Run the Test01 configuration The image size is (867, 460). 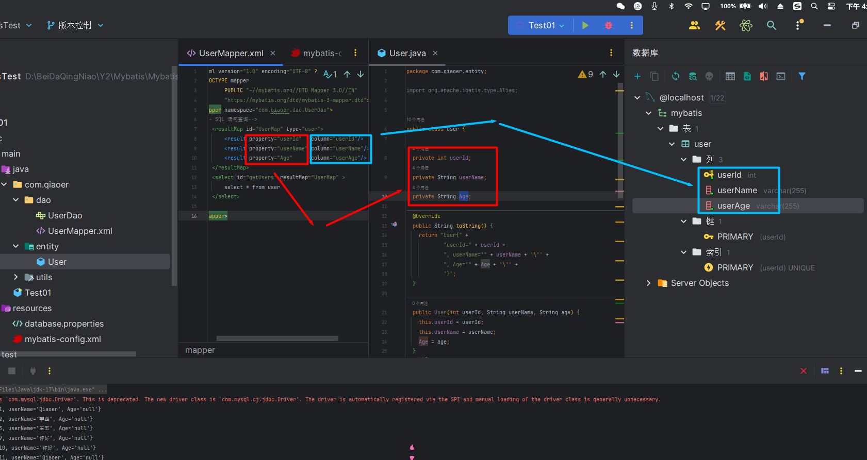[585, 25]
